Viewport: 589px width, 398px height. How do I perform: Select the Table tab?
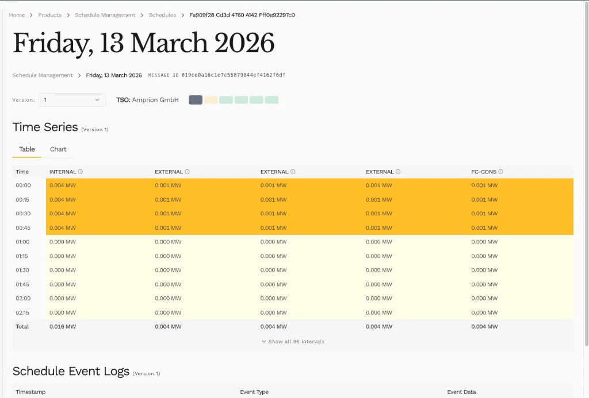point(26,149)
